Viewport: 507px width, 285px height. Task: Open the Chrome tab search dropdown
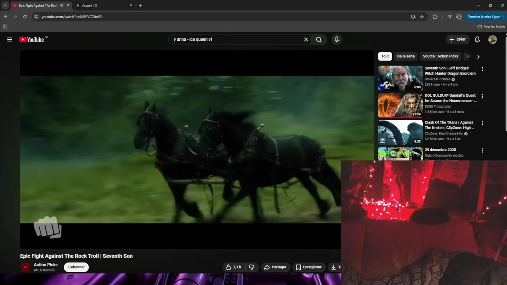[x=5, y=6]
